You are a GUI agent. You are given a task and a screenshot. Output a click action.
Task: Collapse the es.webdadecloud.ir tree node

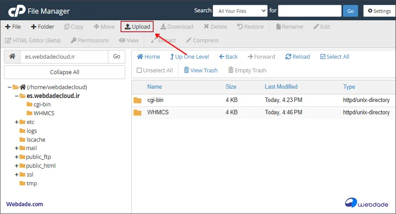pos(17,96)
